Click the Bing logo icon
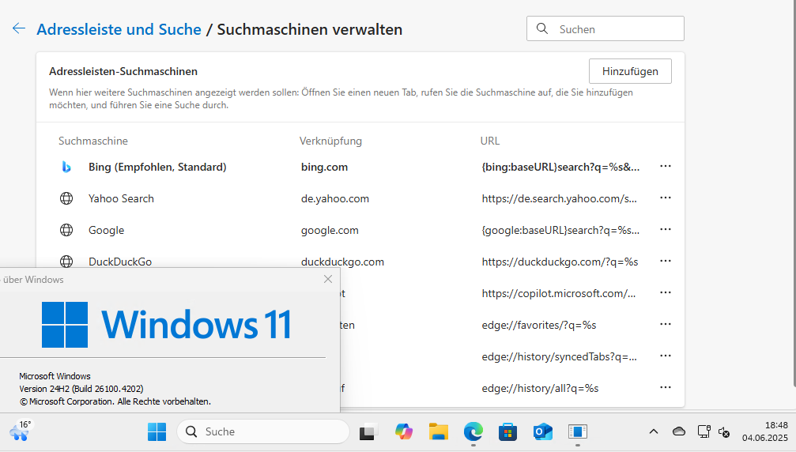 [66, 167]
